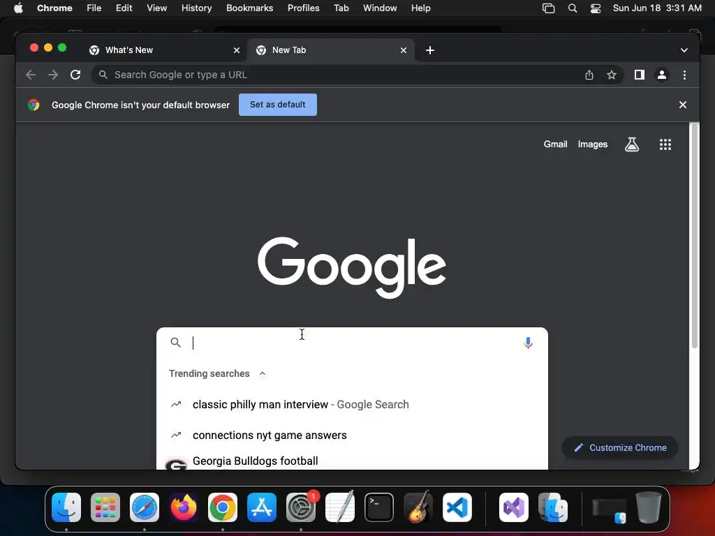Expand the tab search chevron
The width and height of the screenshot is (715, 536).
[x=684, y=50]
